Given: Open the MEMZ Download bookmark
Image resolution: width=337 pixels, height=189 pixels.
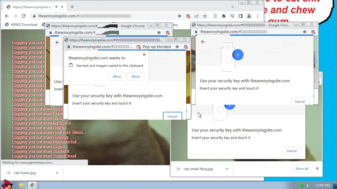Looking at the screenshot, I should click(21, 25).
